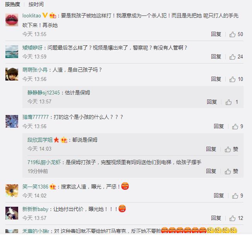This screenshot has height=235, width=252.
Task: Reply to 719私厨小龙虾's reply
Action: [211, 171]
